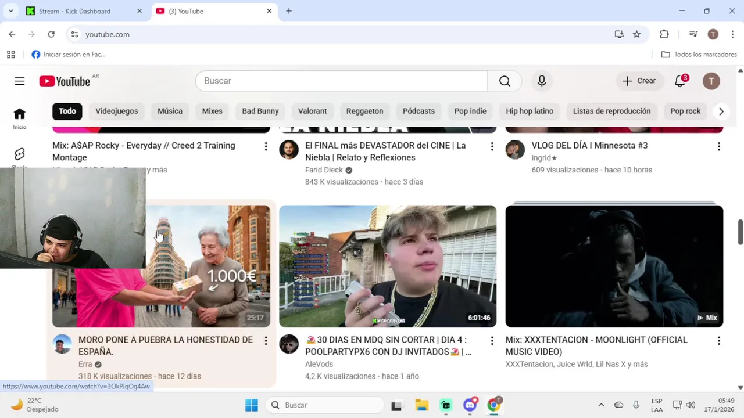This screenshot has width=744, height=418.
Task: Open the volume control in the system tray
Action: pyautogui.click(x=691, y=405)
